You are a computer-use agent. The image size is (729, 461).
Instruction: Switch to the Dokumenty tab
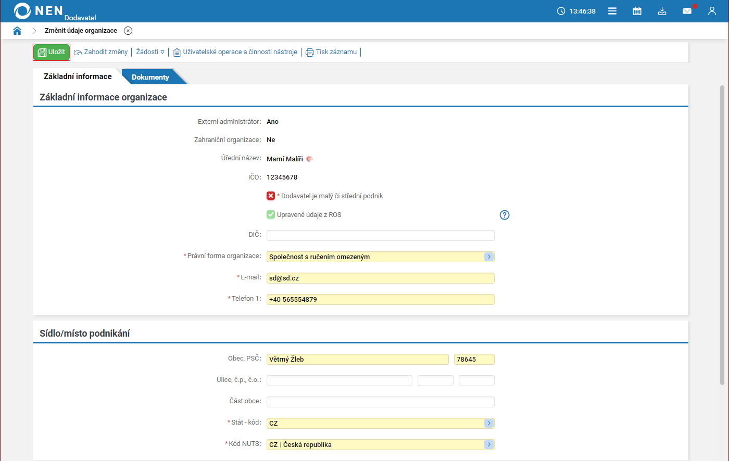tap(150, 77)
